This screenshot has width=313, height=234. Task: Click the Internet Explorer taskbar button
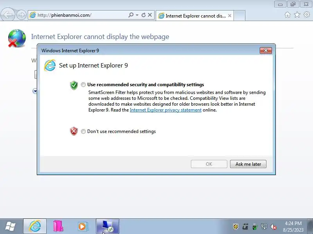[x=35, y=227]
